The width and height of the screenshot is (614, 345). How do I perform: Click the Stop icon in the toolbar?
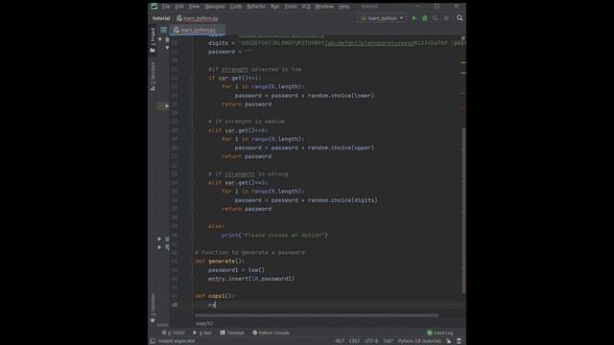[x=446, y=18]
